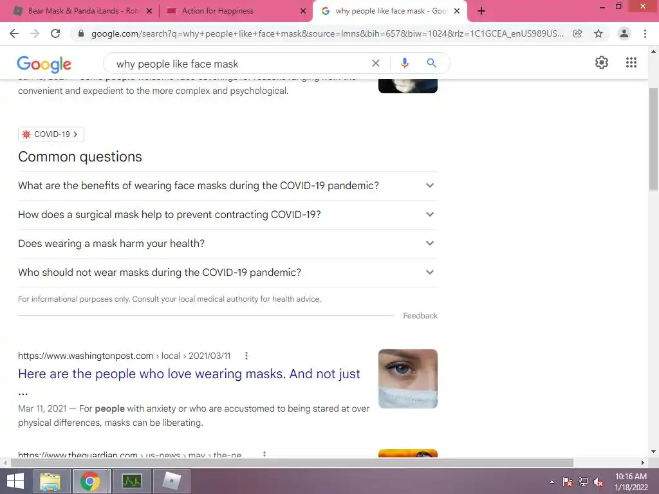Go to Google home via logo
Screen dimensions: 659x494
pos(44,64)
